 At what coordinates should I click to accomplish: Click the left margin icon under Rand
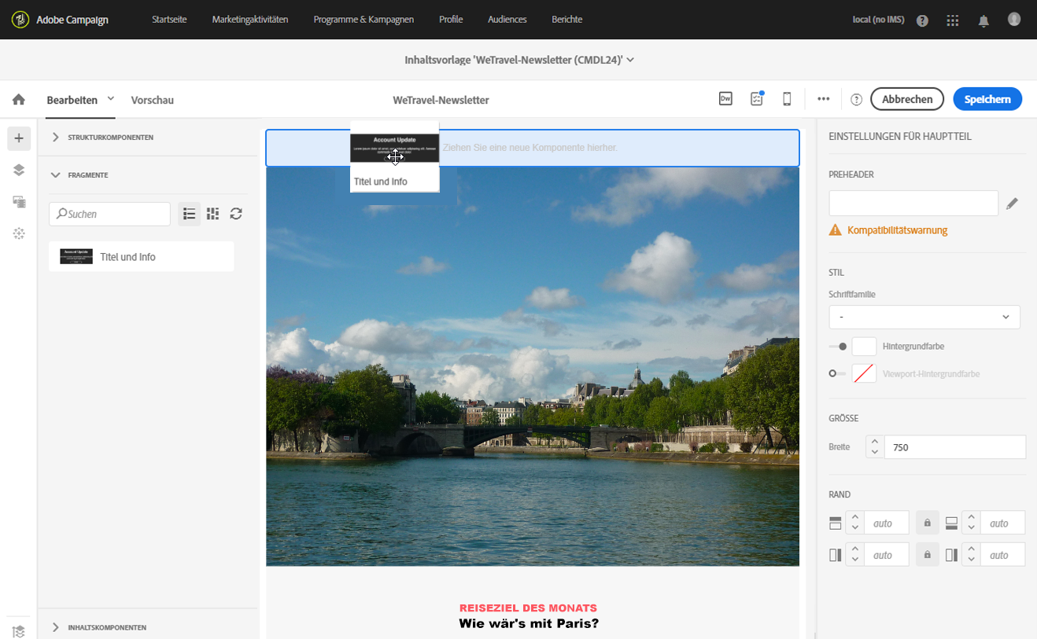pos(836,555)
